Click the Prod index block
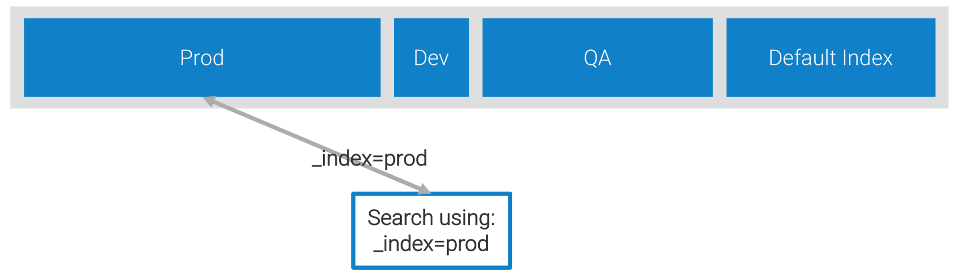The width and height of the screenshot is (958, 277). pos(202,57)
